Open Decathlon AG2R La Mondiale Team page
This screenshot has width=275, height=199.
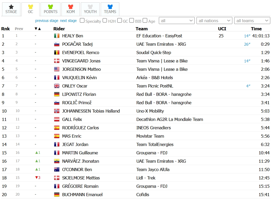(x=170, y=119)
